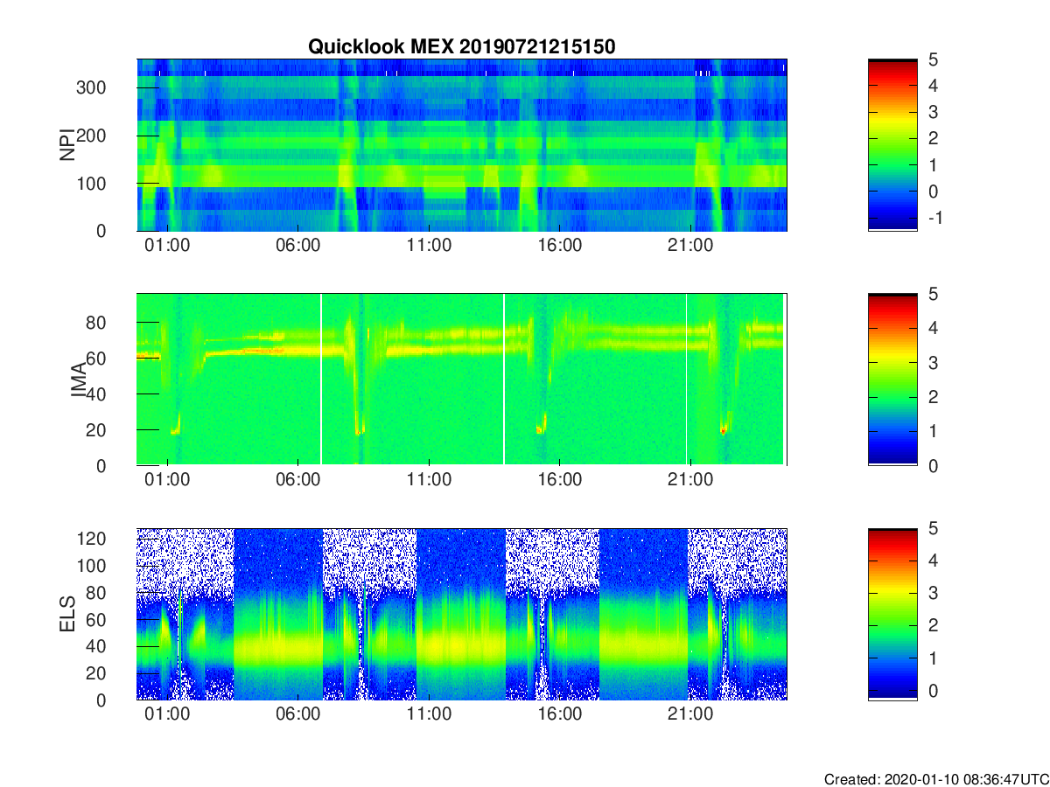
Task: Click the 3 label on NPI colorbar
Action: pos(933,112)
